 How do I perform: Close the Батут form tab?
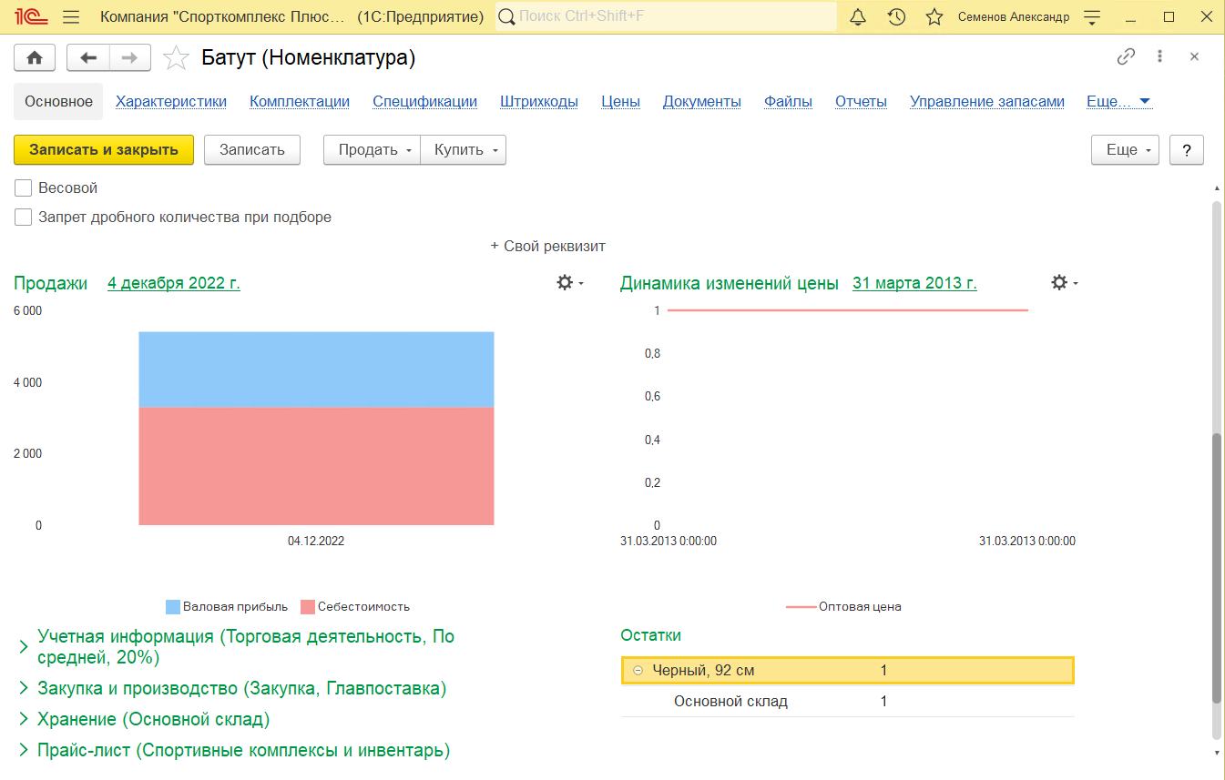pos(1194,56)
